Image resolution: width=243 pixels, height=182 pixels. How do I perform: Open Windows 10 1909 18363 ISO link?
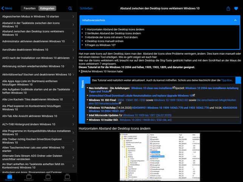coord(171,100)
